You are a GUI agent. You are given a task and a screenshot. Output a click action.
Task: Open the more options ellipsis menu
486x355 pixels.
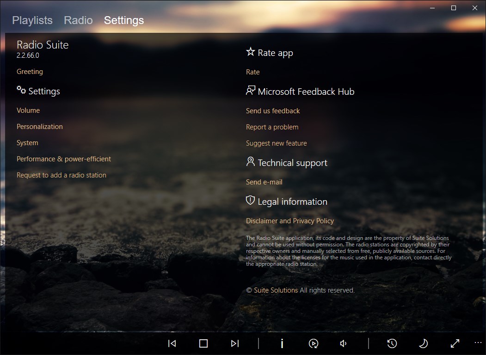478,343
